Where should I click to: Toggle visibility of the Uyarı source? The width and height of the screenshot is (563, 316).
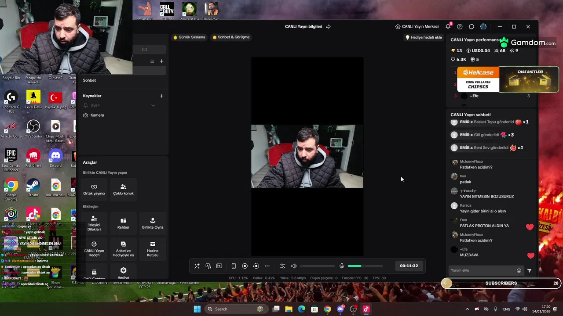tap(153, 105)
